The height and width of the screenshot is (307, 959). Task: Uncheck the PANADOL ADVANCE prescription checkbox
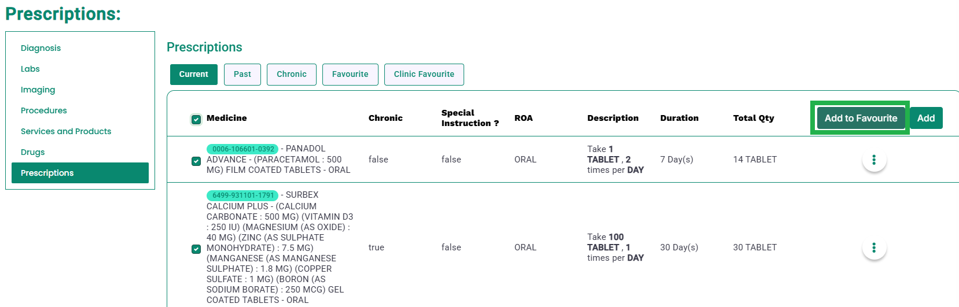(x=196, y=161)
